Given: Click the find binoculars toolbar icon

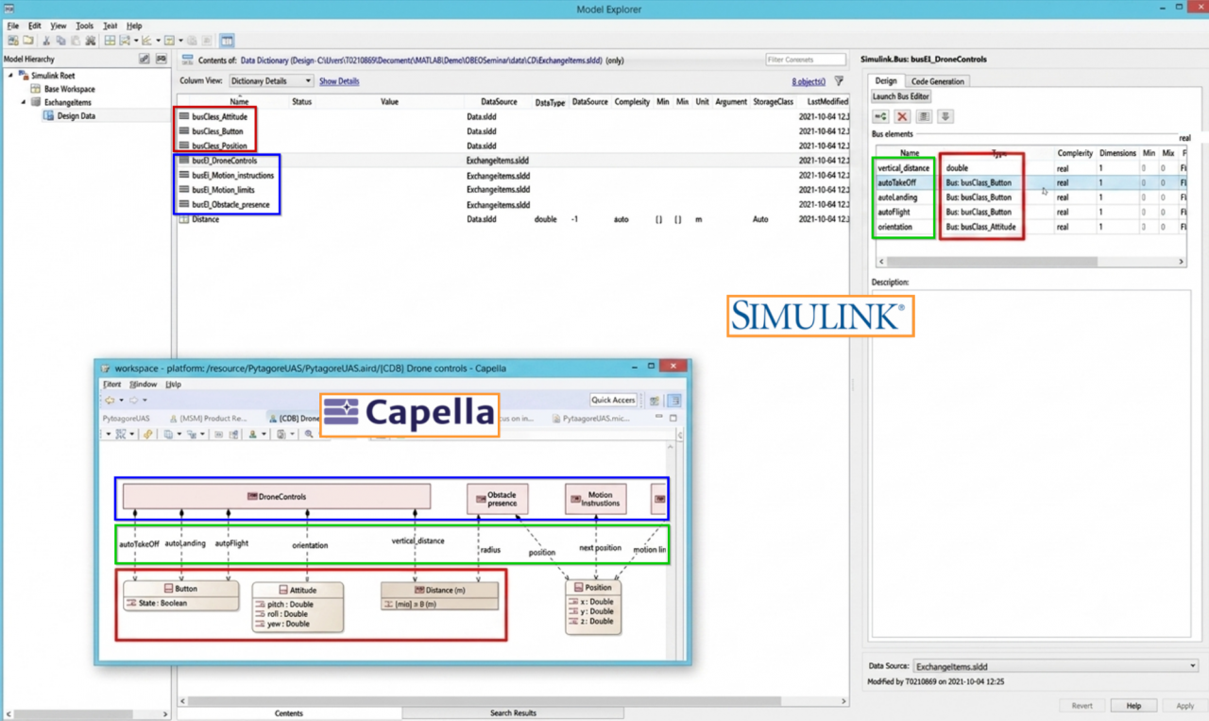Looking at the screenshot, I should pyautogui.click(x=91, y=41).
